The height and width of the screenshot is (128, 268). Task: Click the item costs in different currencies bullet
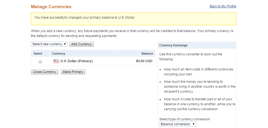(199, 72)
